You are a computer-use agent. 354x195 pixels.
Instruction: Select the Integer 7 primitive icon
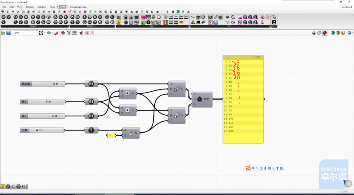point(72,22)
